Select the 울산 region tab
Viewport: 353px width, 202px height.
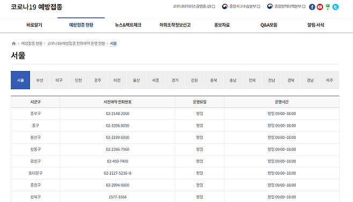click(136, 80)
